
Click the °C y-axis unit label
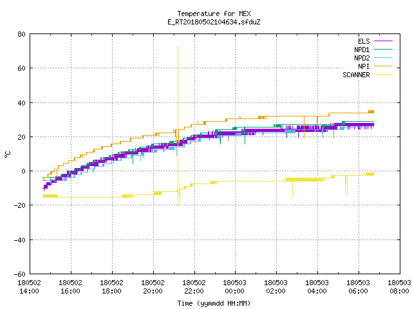[7, 154]
